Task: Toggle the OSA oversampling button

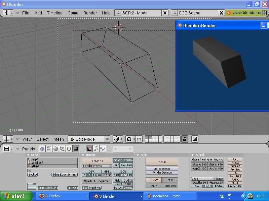Action: (91, 172)
